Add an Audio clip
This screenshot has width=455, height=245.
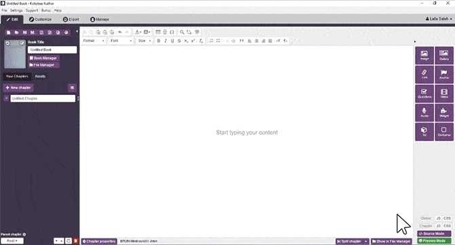[424, 113]
